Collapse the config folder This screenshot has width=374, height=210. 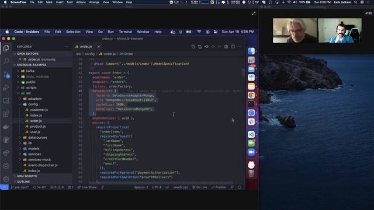pos(33,104)
